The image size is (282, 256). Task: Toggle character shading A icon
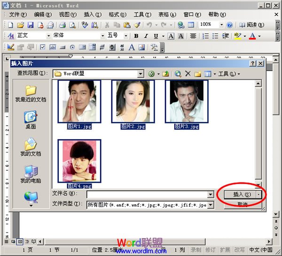(x=181, y=36)
